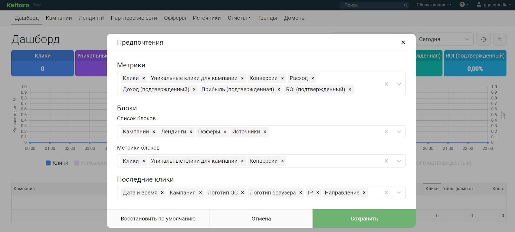Close the Предпочтения dialog
The height and width of the screenshot is (232, 515).
[x=403, y=42]
